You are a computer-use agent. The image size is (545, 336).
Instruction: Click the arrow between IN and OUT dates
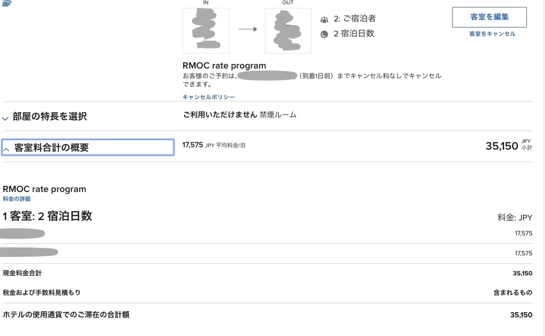[247, 29]
